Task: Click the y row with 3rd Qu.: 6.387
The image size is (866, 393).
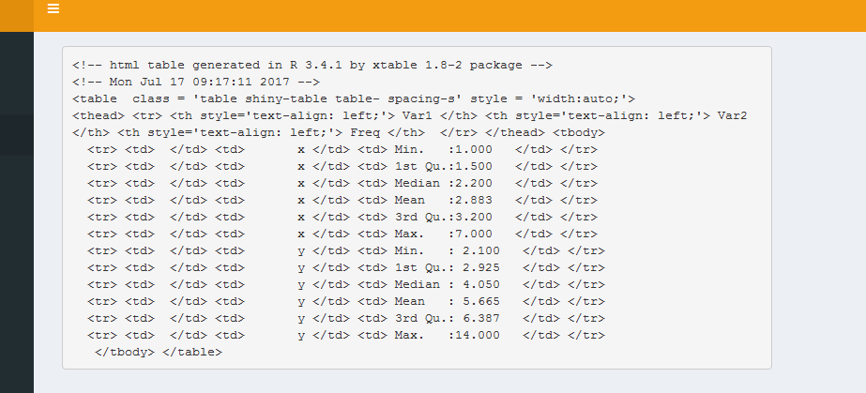Action: tap(345, 318)
